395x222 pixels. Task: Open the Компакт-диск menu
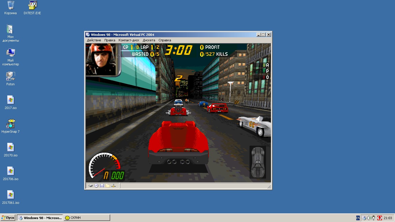[x=129, y=40]
